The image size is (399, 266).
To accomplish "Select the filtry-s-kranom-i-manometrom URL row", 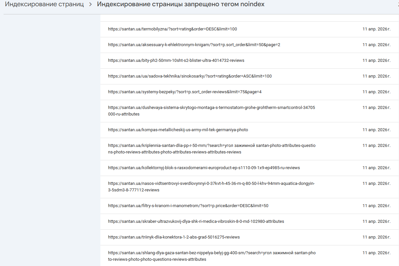I will coord(250,206).
